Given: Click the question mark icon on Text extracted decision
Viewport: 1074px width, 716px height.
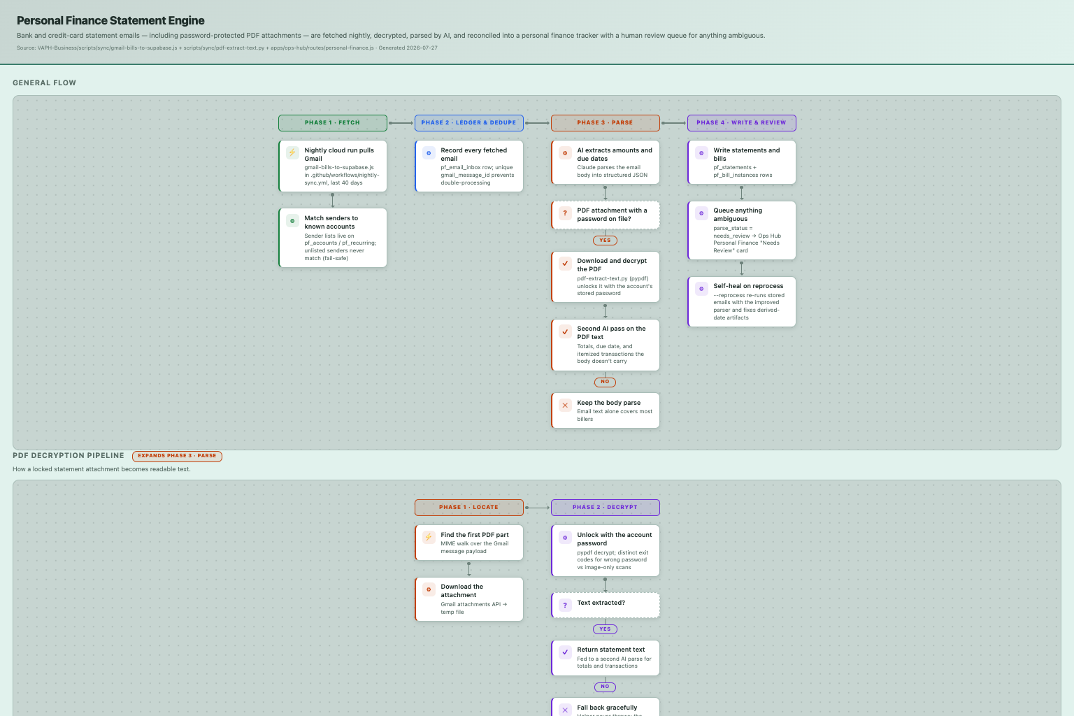Looking at the screenshot, I should point(565,606).
